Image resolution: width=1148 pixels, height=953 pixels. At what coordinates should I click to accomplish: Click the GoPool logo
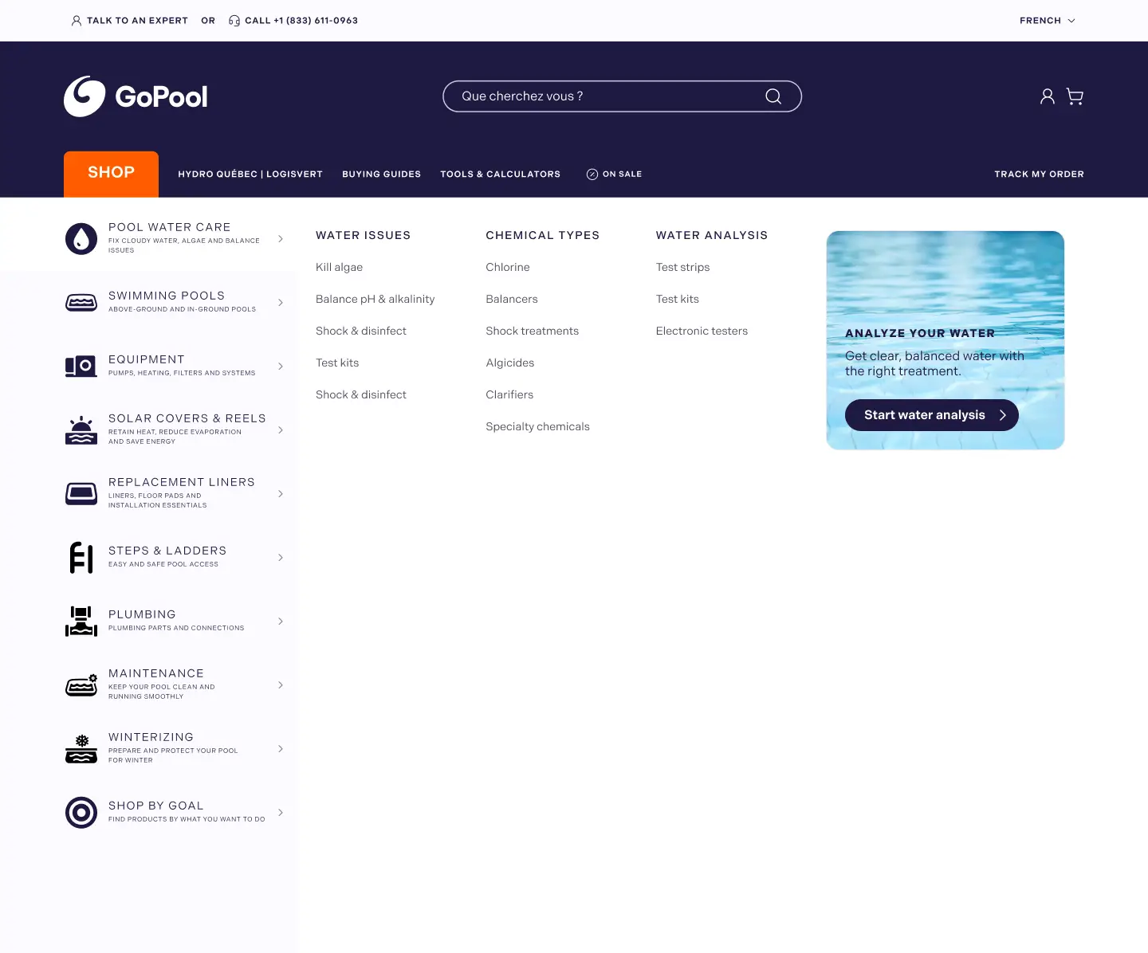coord(136,96)
